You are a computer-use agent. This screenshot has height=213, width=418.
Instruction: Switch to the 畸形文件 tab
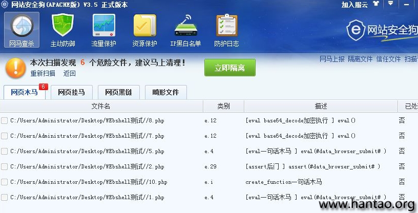(x=165, y=93)
